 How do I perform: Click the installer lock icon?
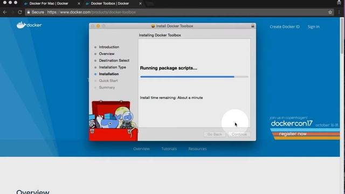point(253,26)
